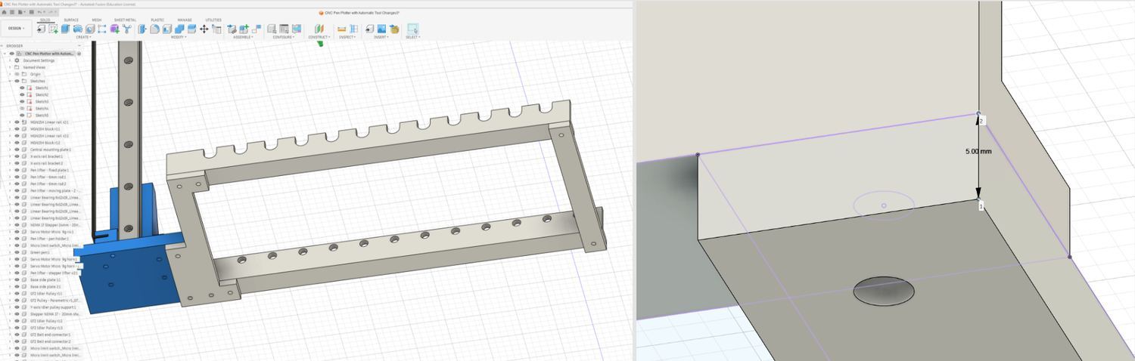Switch to the Utilities tab
This screenshot has width=1135, height=361.
click(x=213, y=20)
